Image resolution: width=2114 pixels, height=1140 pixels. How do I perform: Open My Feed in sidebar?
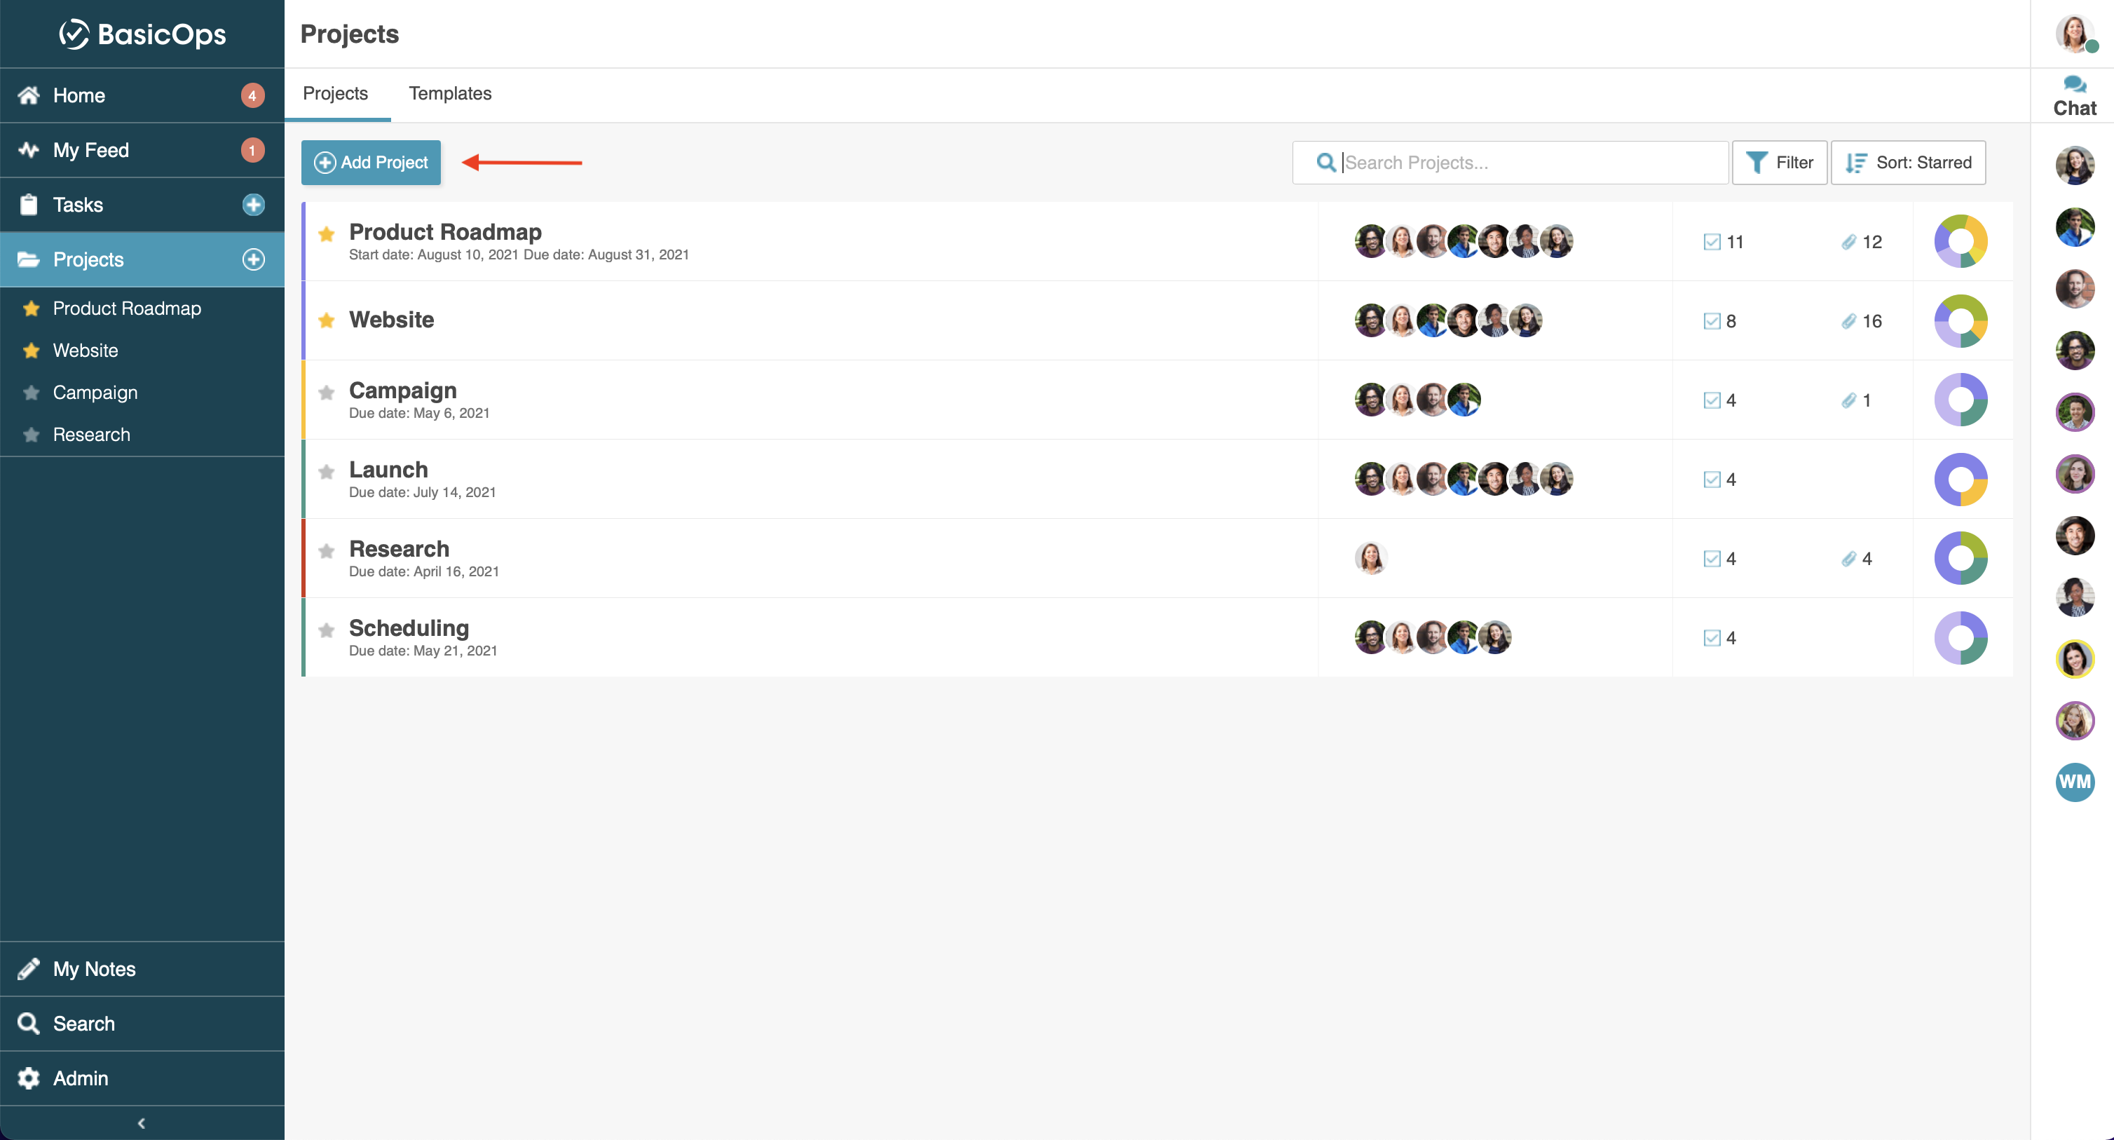tap(90, 150)
